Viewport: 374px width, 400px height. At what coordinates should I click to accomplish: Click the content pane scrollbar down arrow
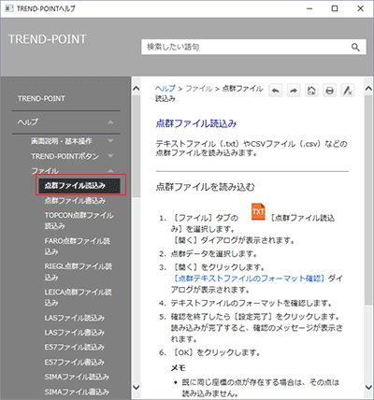click(368, 387)
